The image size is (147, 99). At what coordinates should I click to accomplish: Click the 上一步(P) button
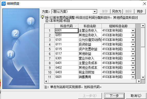[x=90, y=96]
